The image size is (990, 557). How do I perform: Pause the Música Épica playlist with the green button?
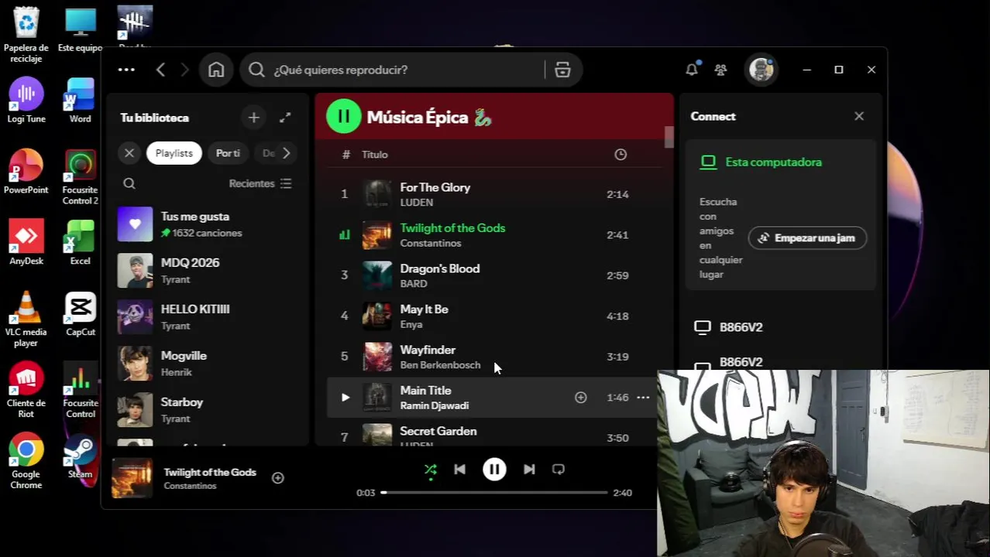tap(343, 117)
